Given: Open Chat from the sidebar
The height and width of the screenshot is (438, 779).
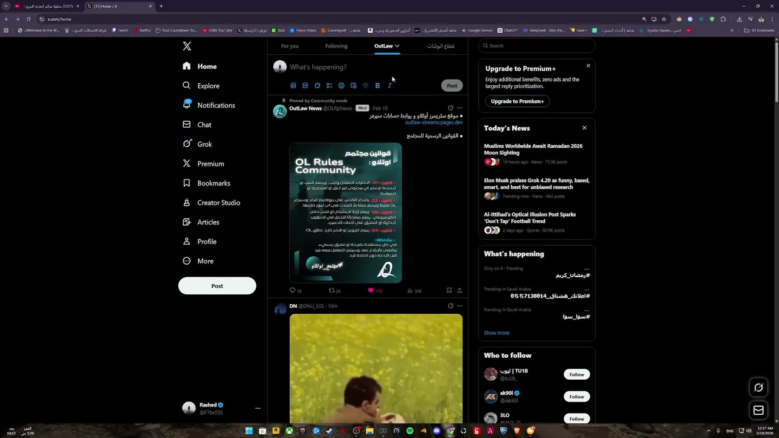Looking at the screenshot, I should click(x=197, y=125).
